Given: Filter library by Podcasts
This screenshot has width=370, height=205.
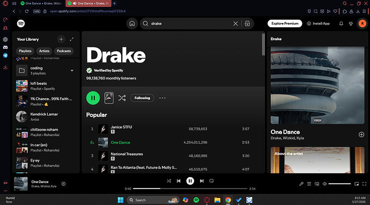Looking at the screenshot, I should (64, 51).
